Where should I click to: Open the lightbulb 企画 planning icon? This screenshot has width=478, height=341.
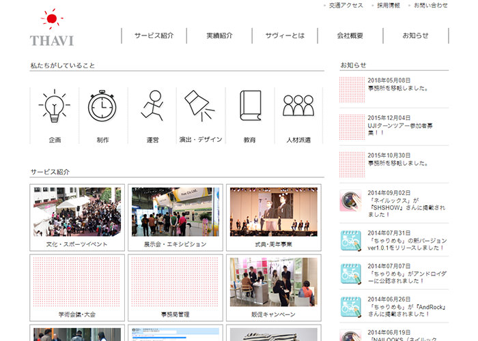click(x=54, y=106)
